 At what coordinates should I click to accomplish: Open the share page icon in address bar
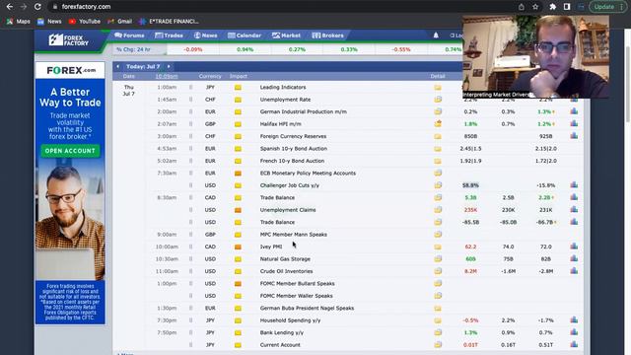coord(522,7)
